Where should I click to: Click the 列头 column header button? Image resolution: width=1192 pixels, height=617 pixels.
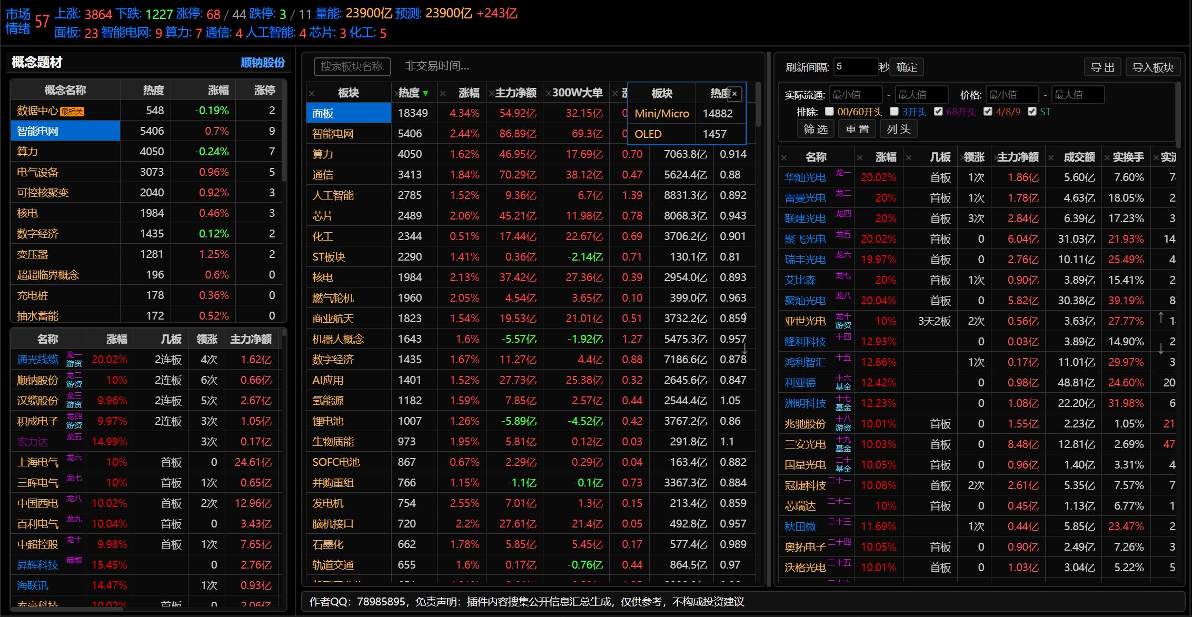899,129
